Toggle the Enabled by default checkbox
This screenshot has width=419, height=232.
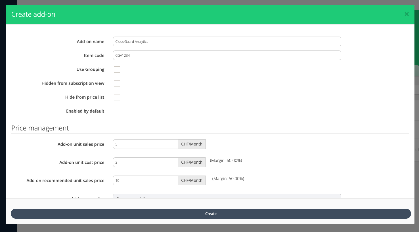point(117,111)
